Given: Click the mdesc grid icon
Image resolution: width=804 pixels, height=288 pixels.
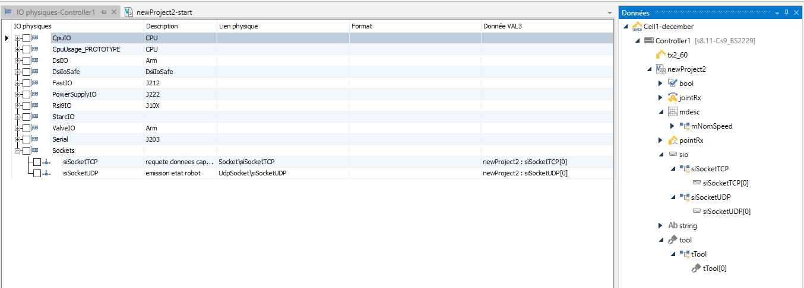Looking at the screenshot, I should click(x=672, y=112).
